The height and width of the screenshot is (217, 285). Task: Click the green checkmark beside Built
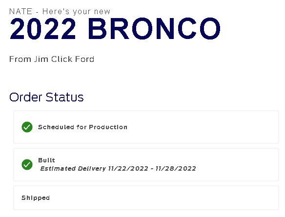[x=27, y=164]
